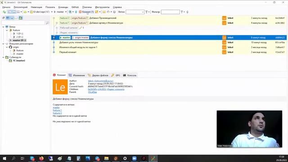Click the taskbar search magnifier
Viewport: 288px width, 162px height.
[x=13, y=158]
